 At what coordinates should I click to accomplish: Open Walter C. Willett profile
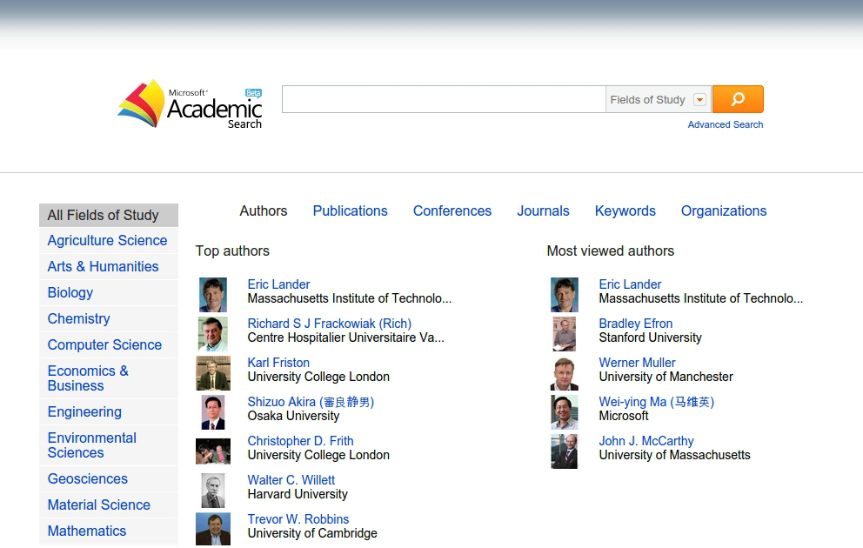point(291,480)
